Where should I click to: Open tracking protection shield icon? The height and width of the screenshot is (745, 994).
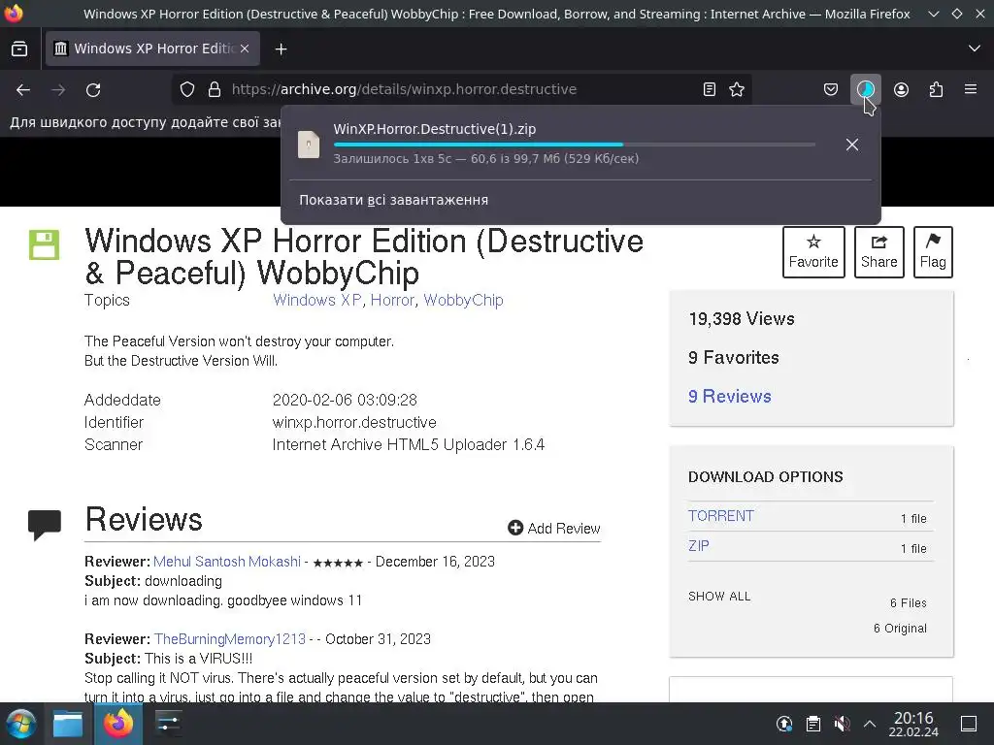point(187,89)
